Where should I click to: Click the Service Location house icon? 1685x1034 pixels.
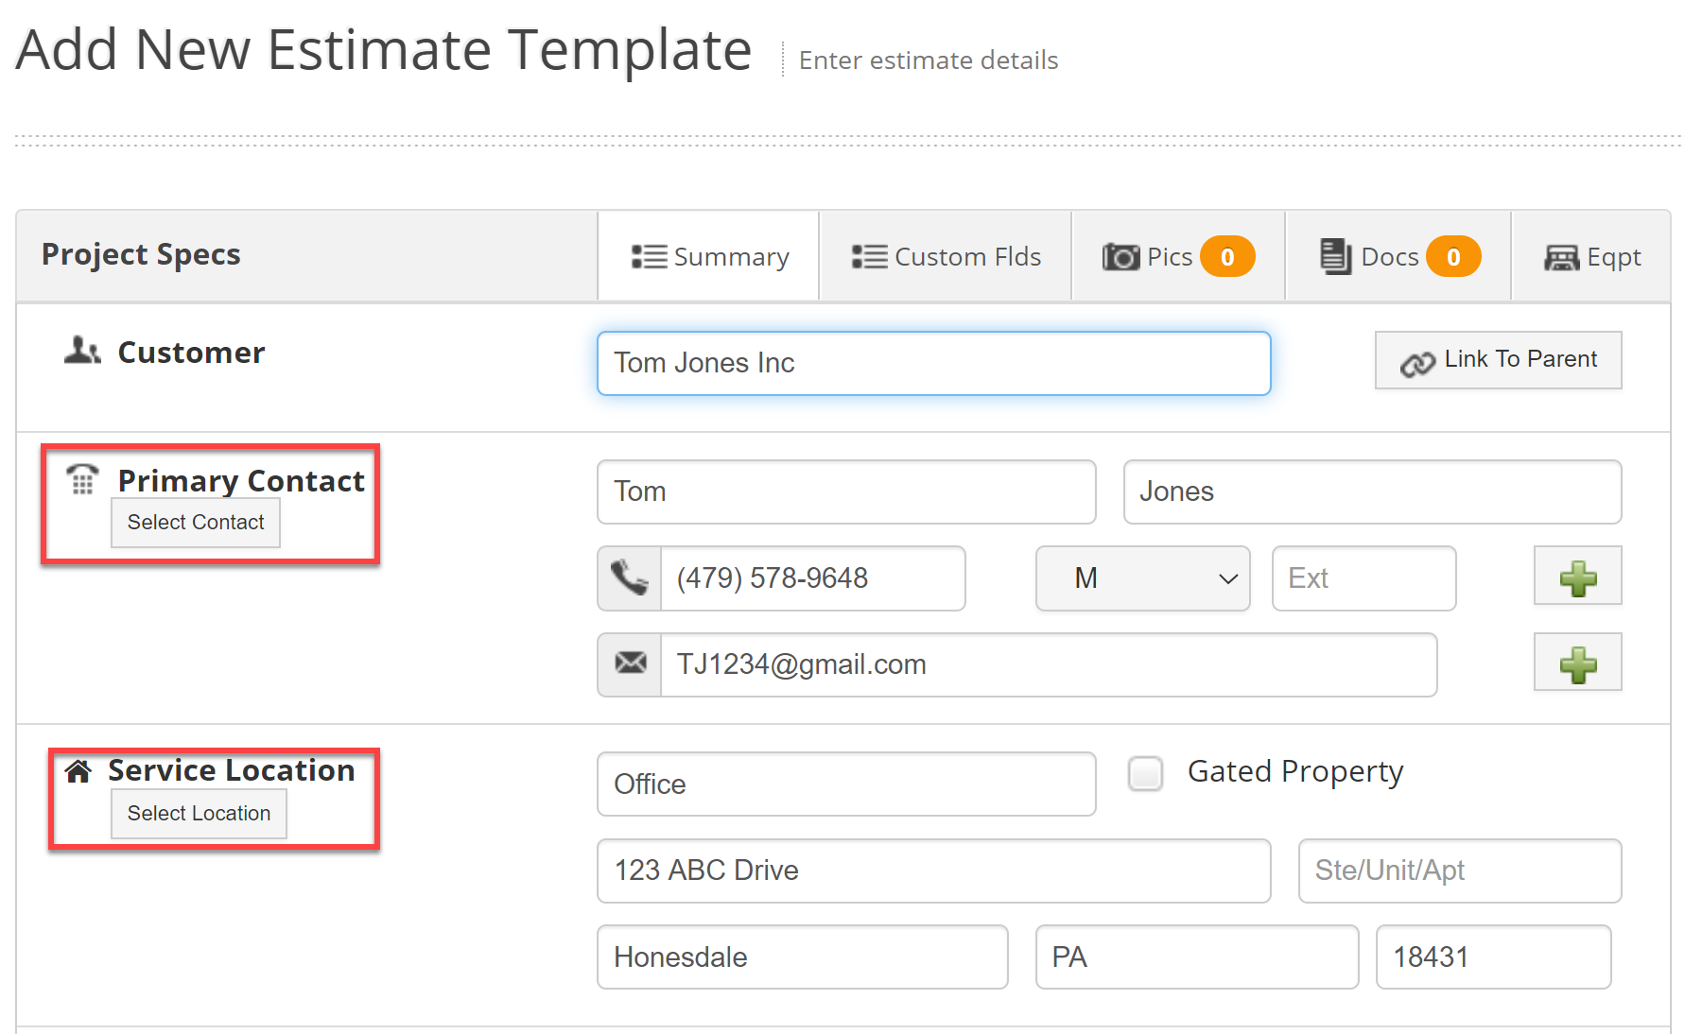(78, 771)
